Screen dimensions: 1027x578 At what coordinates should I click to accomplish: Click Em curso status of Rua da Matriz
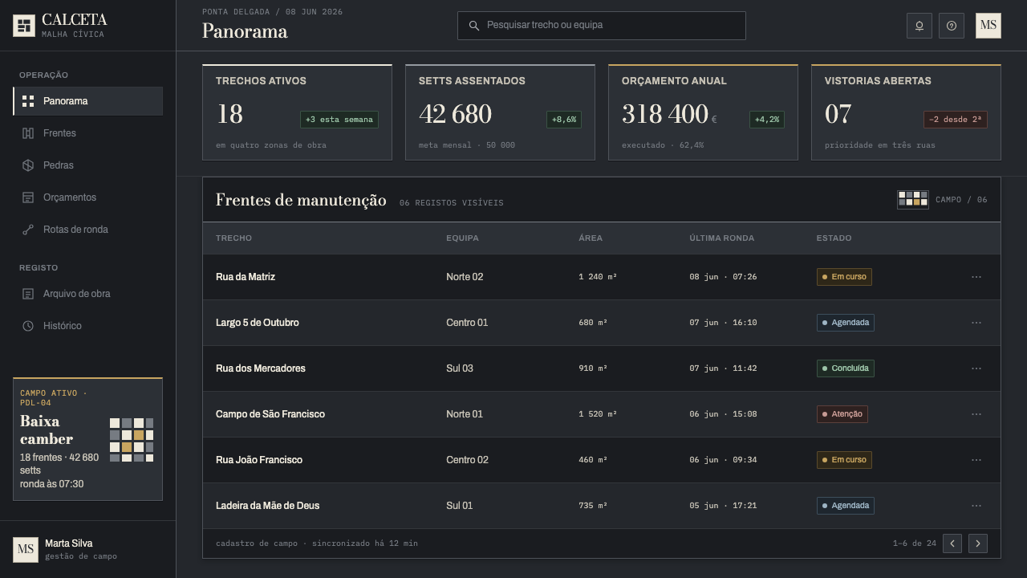844,277
